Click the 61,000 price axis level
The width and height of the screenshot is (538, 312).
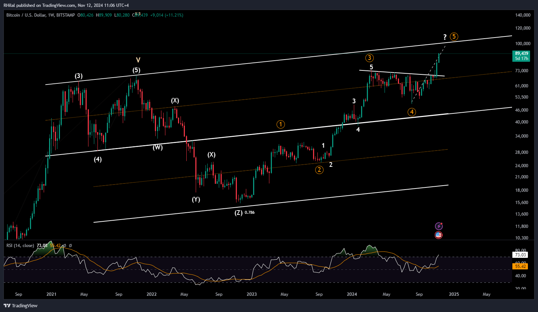tap(522, 86)
